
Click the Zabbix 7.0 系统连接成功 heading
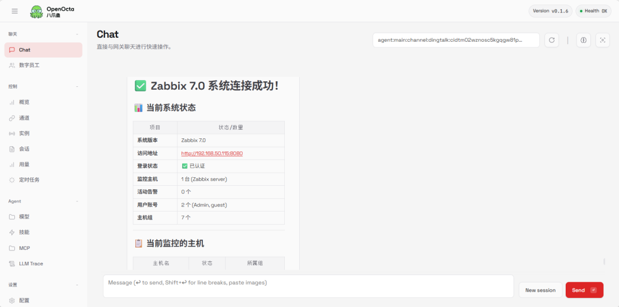(x=207, y=86)
